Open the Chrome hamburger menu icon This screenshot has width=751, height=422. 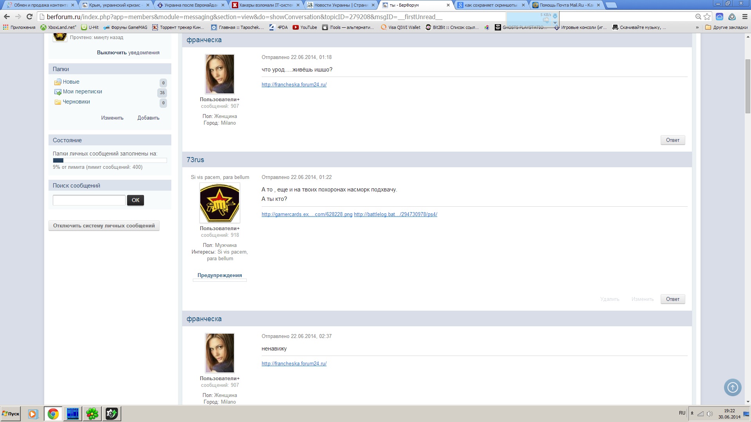745,17
